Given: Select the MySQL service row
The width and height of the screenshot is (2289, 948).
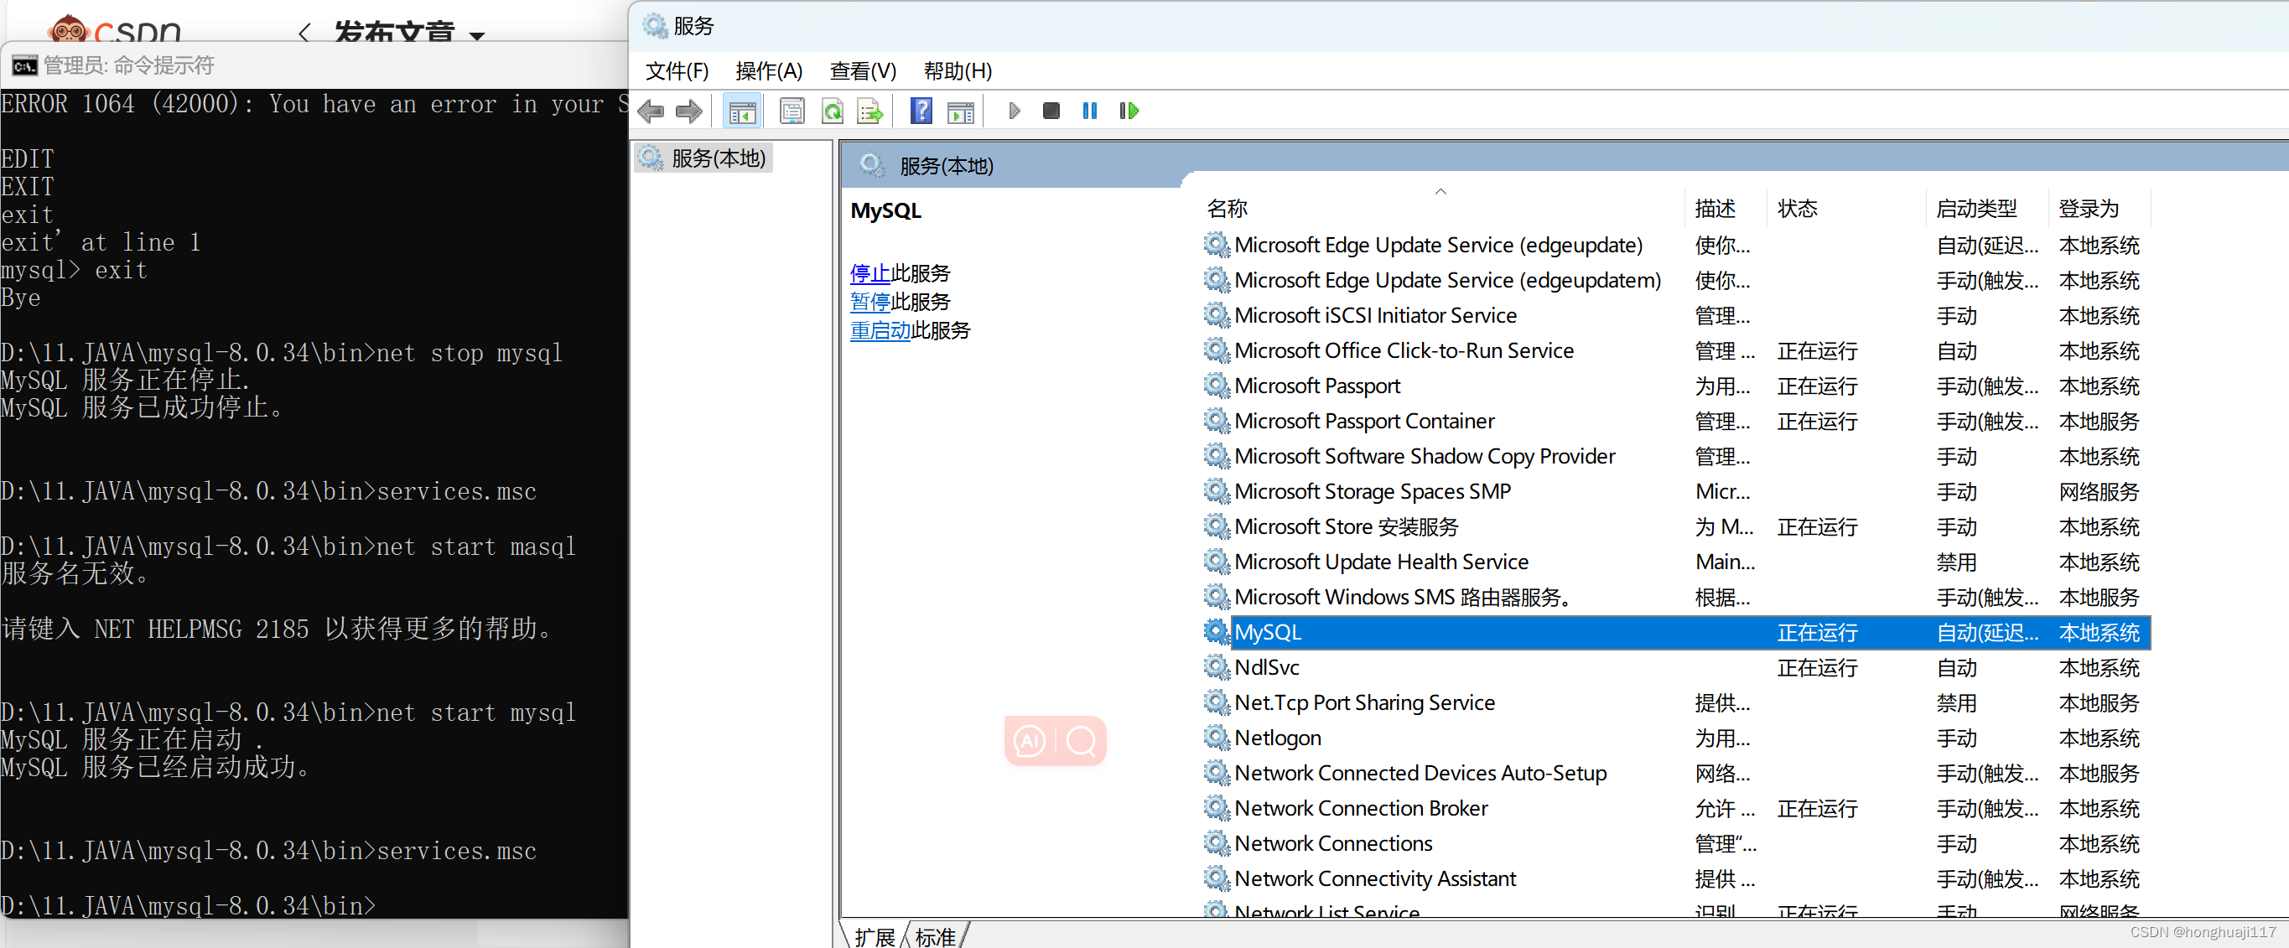Looking at the screenshot, I should tap(1676, 632).
